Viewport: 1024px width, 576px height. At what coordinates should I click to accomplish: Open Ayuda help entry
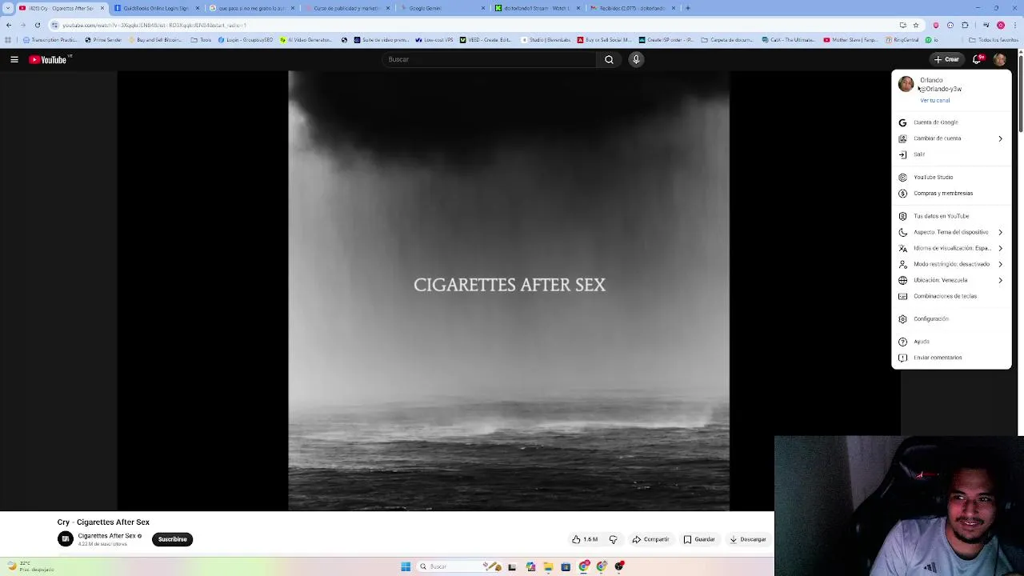pyautogui.click(x=951, y=342)
